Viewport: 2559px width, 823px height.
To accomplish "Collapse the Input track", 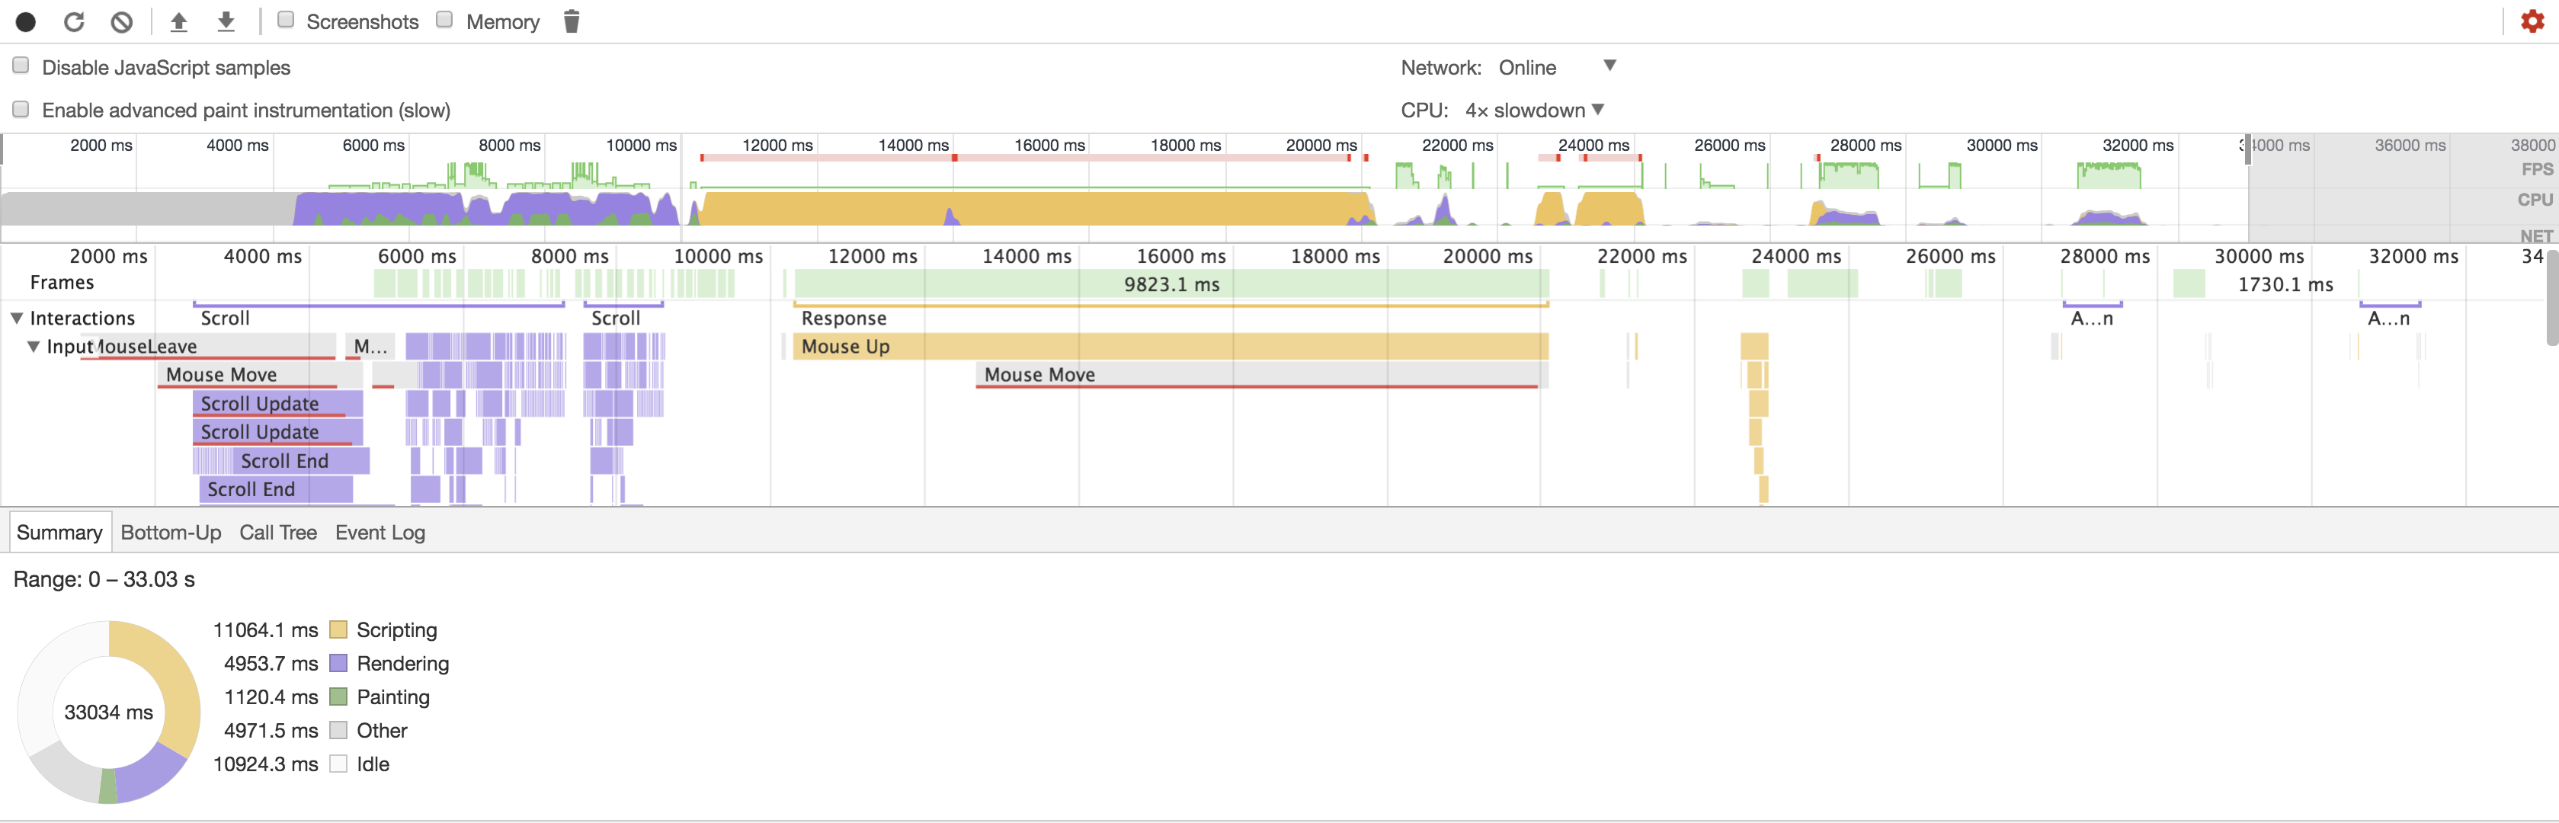I will click(x=34, y=347).
